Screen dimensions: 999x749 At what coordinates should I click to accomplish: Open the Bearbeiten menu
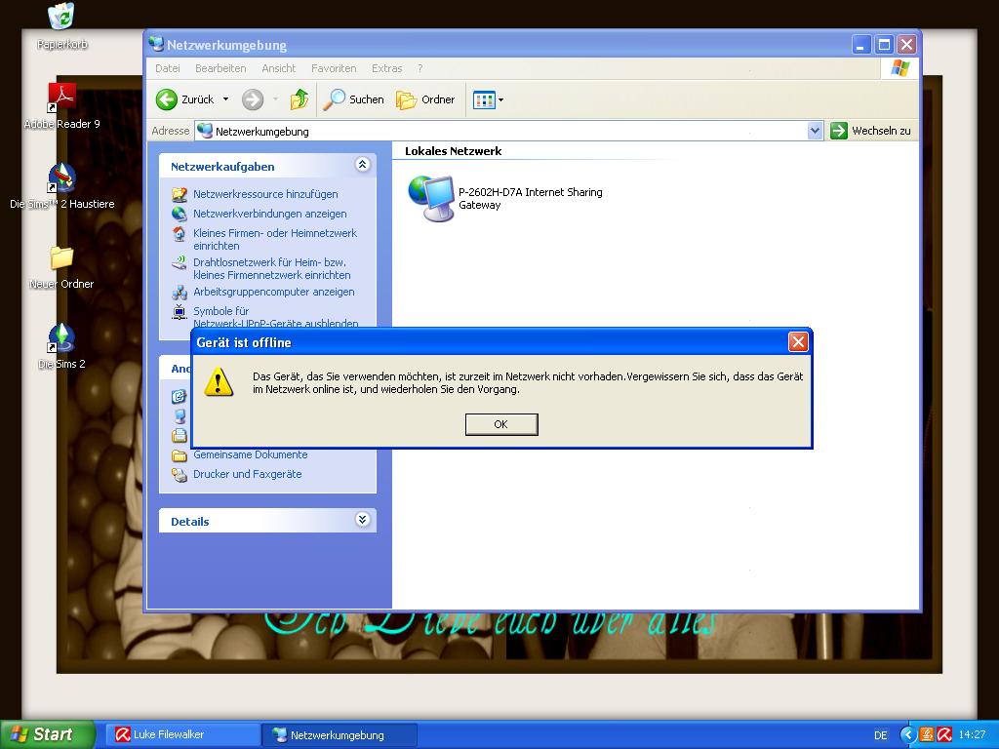pyautogui.click(x=220, y=68)
